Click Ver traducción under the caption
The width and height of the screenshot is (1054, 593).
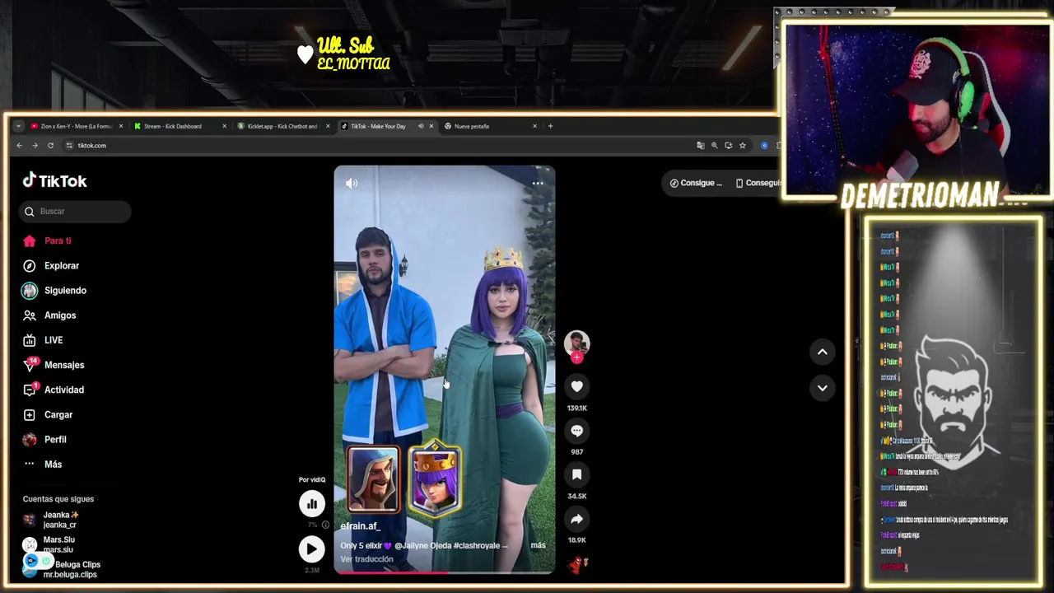pos(366,559)
